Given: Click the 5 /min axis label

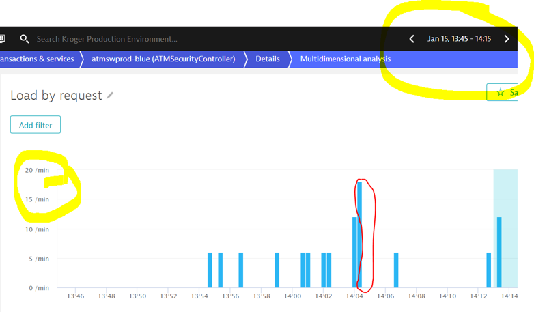Looking at the screenshot, I should [39, 259].
